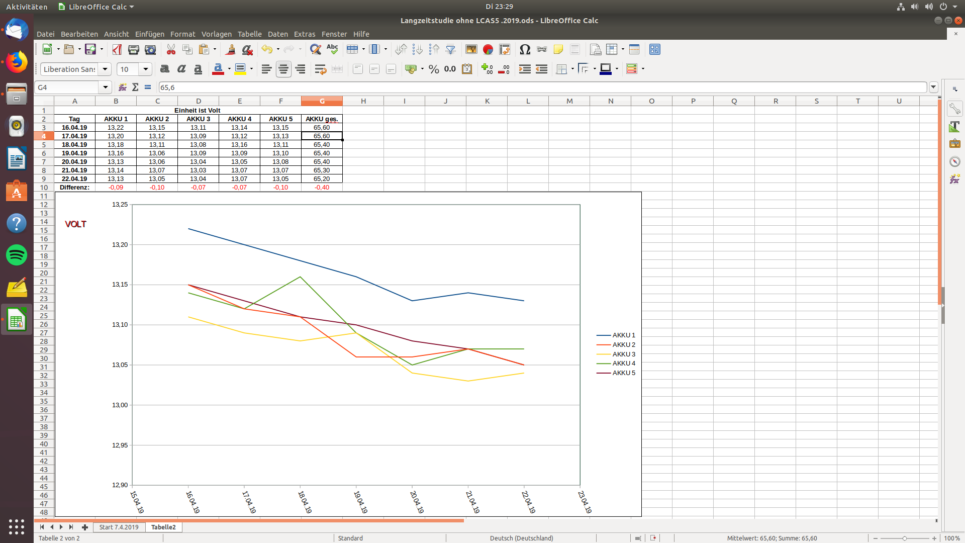
Task: Click the Insert Chart pie icon
Action: point(488,49)
